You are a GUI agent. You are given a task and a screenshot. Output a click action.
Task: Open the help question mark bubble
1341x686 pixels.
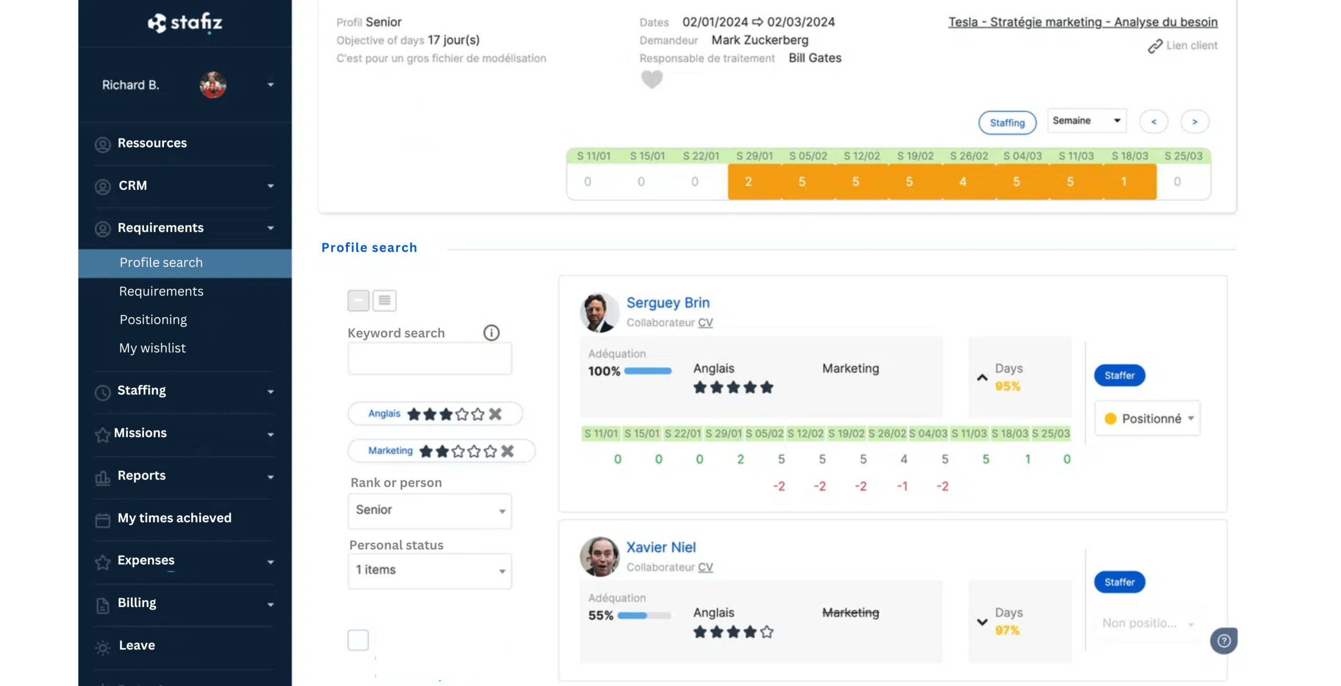[x=1224, y=640]
